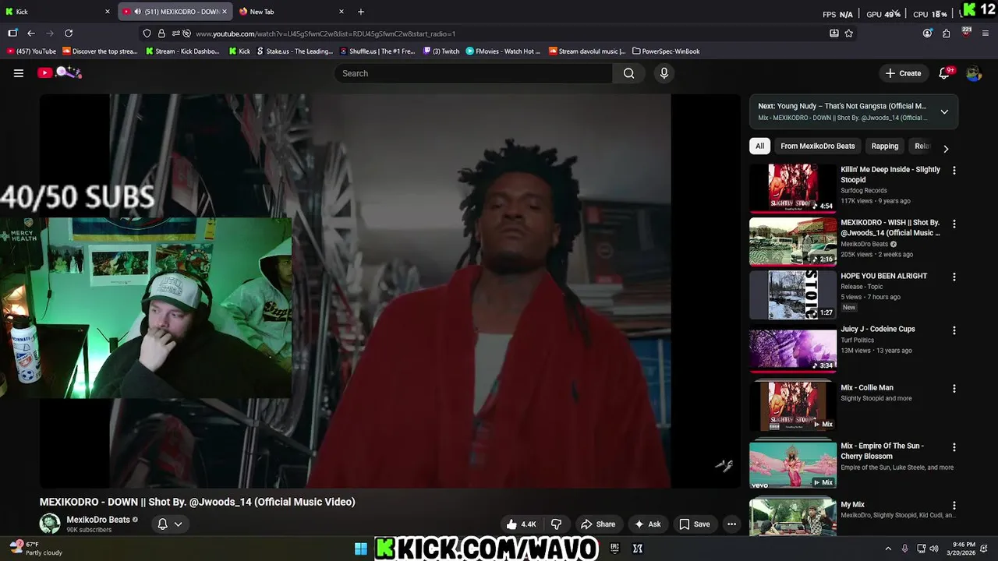Show more filter chips arrow
The image size is (998, 561).
946,148
